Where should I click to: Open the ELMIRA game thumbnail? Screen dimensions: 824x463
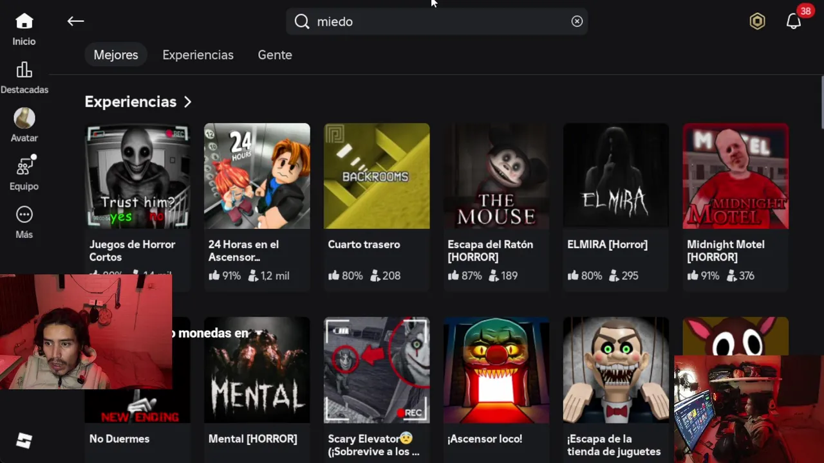[x=616, y=176]
